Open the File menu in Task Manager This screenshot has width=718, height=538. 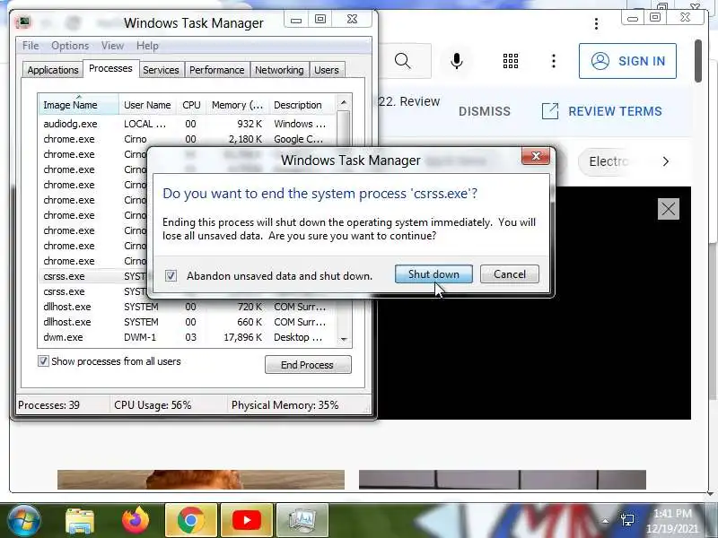tap(31, 46)
